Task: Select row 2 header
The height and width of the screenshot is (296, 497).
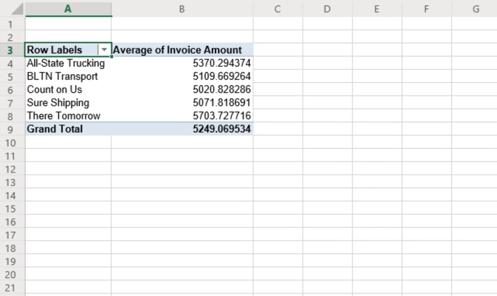Action: click(x=12, y=37)
